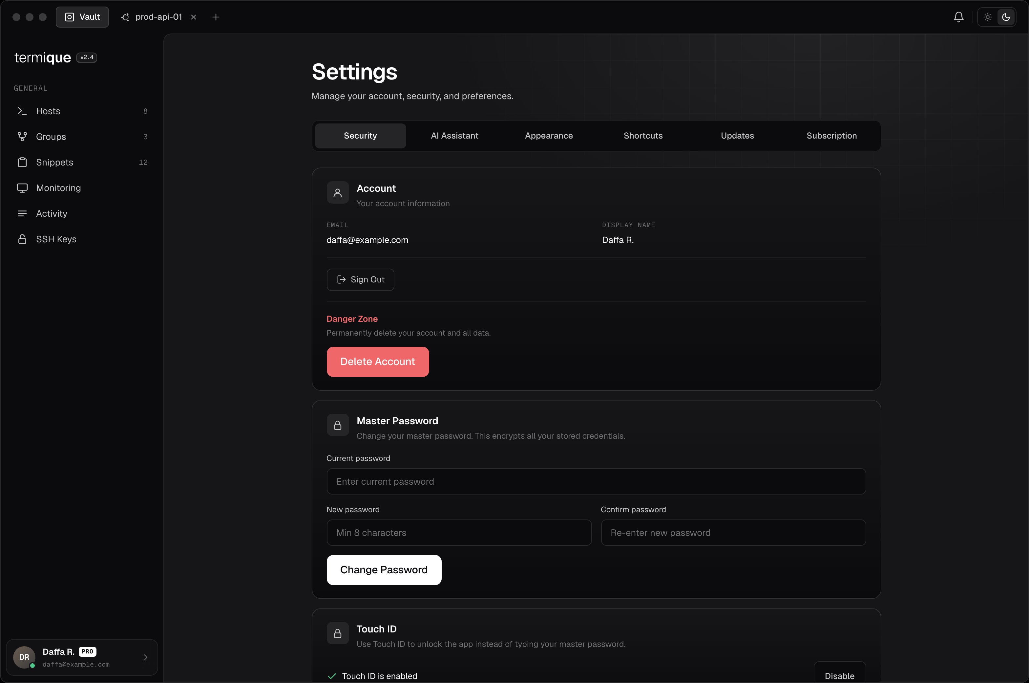Click the Groups branch icon
This screenshot has height=683, width=1029.
click(x=22, y=137)
